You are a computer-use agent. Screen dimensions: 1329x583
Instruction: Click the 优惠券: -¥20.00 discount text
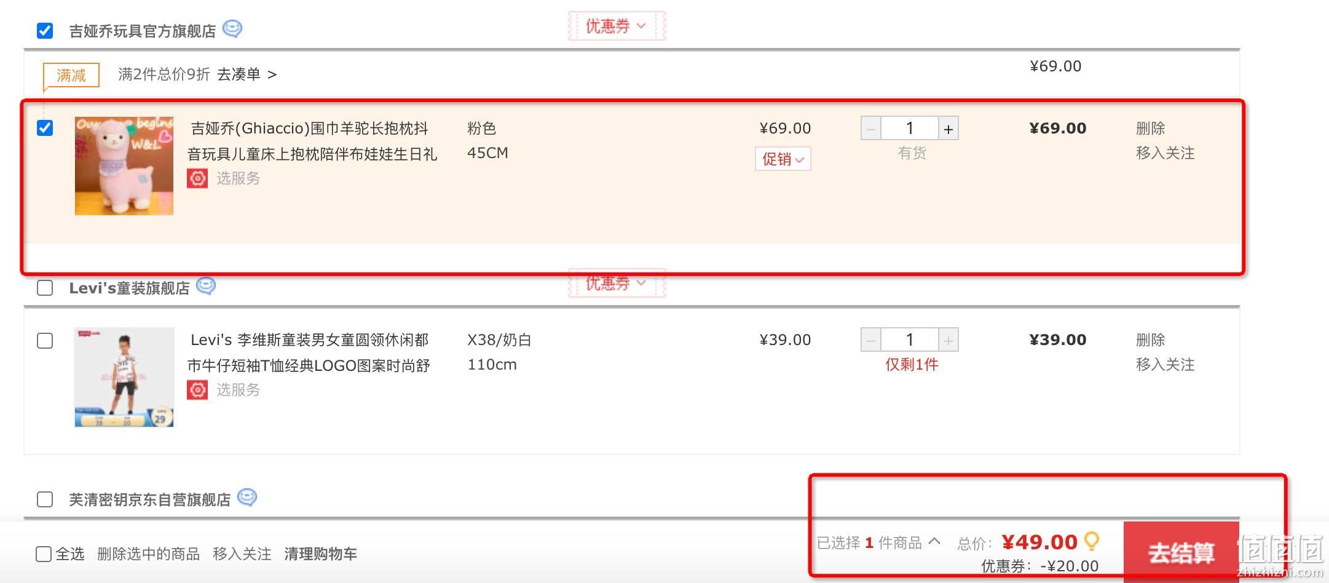pos(1040,566)
